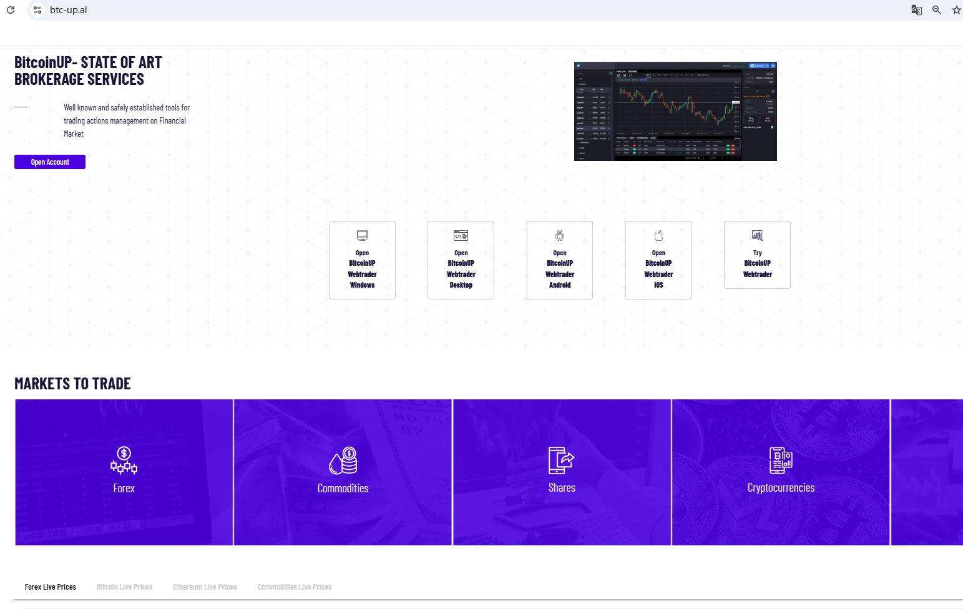Viewport: 963px width, 609px height.
Task: Open the Cryptocurrencies market label
Action: tap(781, 488)
